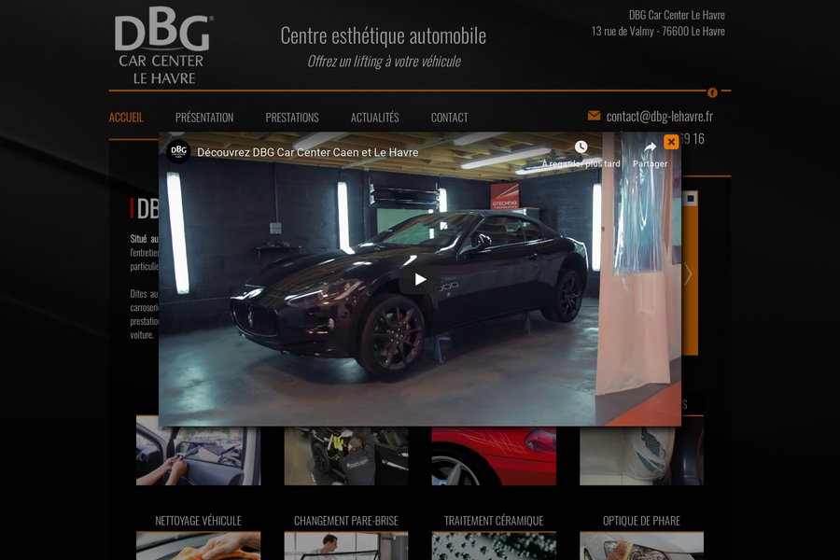Open email link contact@dbg-lehavre.fr
Image resolution: width=840 pixels, height=560 pixels.
pyautogui.click(x=660, y=117)
